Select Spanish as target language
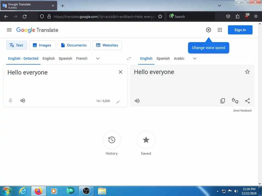This screenshot has width=262, height=196. [163, 58]
